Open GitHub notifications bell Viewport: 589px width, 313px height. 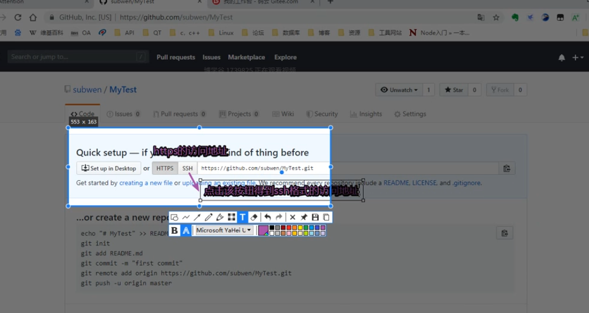[x=561, y=58]
